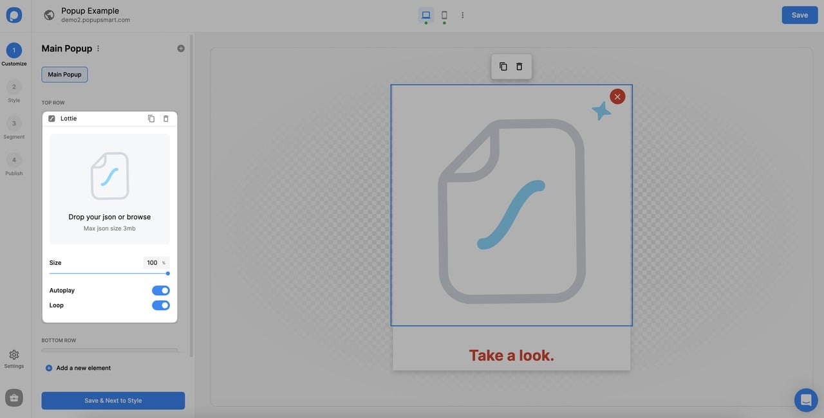The image size is (824, 418).
Task: Click the Drop your json or browse text
Action: click(x=109, y=217)
